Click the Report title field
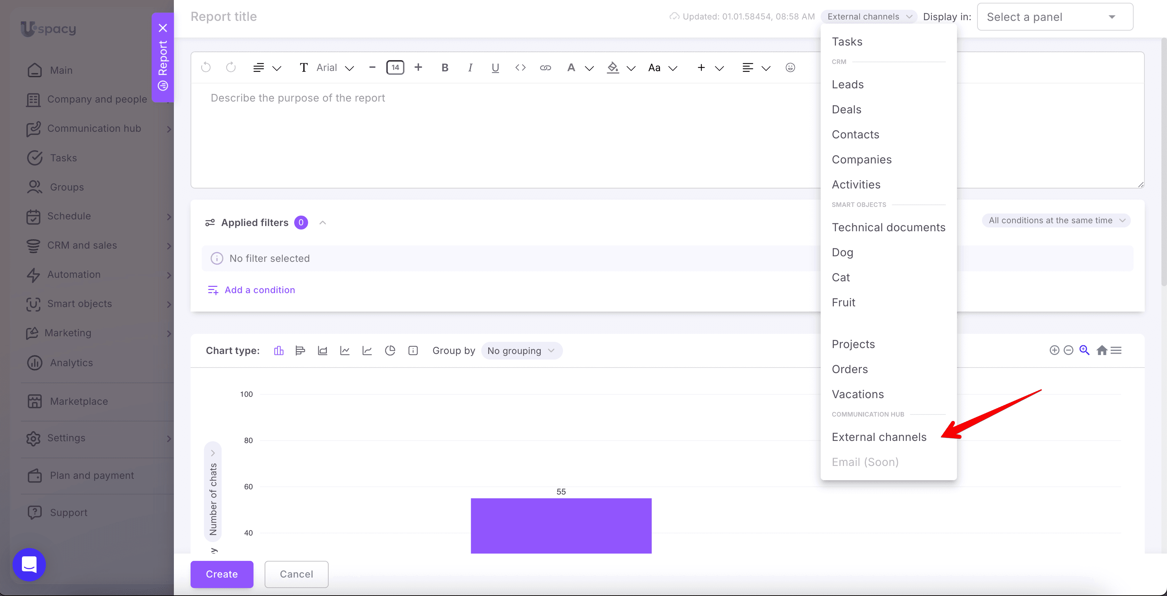 pos(224,17)
